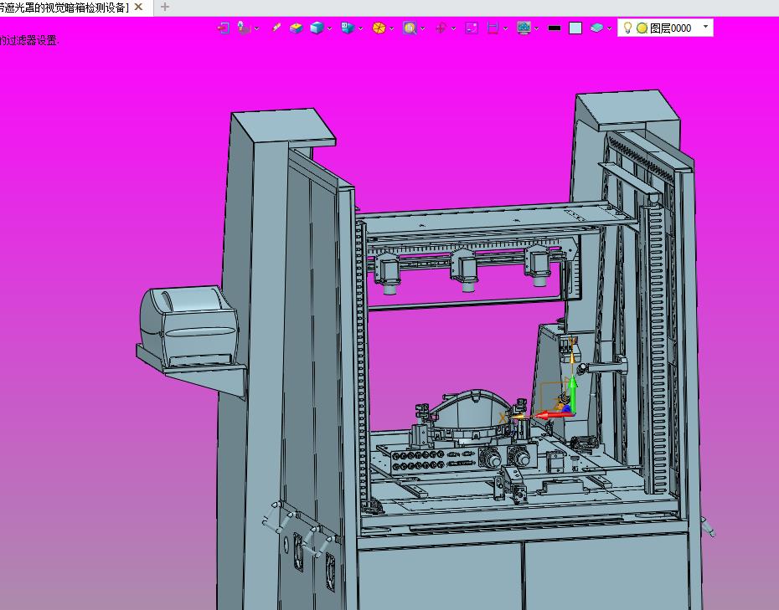Click the pencil sketch tool icon
This screenshot has height=610, width=779.
(276, 28)
